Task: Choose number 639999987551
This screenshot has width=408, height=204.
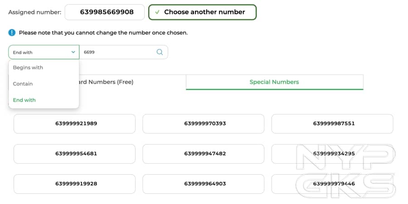Action: [332, 123]
